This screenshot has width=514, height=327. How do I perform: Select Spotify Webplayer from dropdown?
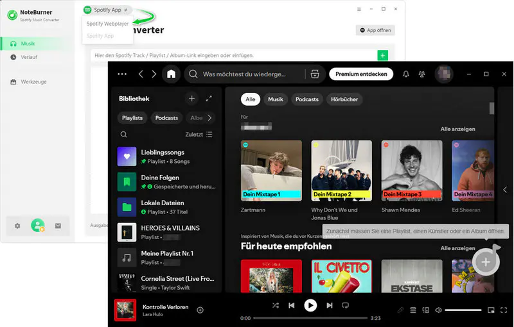pos(107,24)
